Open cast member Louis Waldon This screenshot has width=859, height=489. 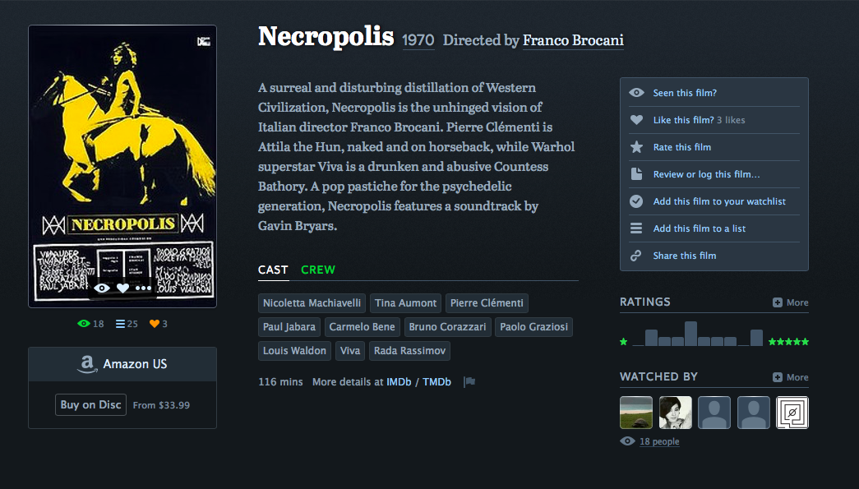294,350
